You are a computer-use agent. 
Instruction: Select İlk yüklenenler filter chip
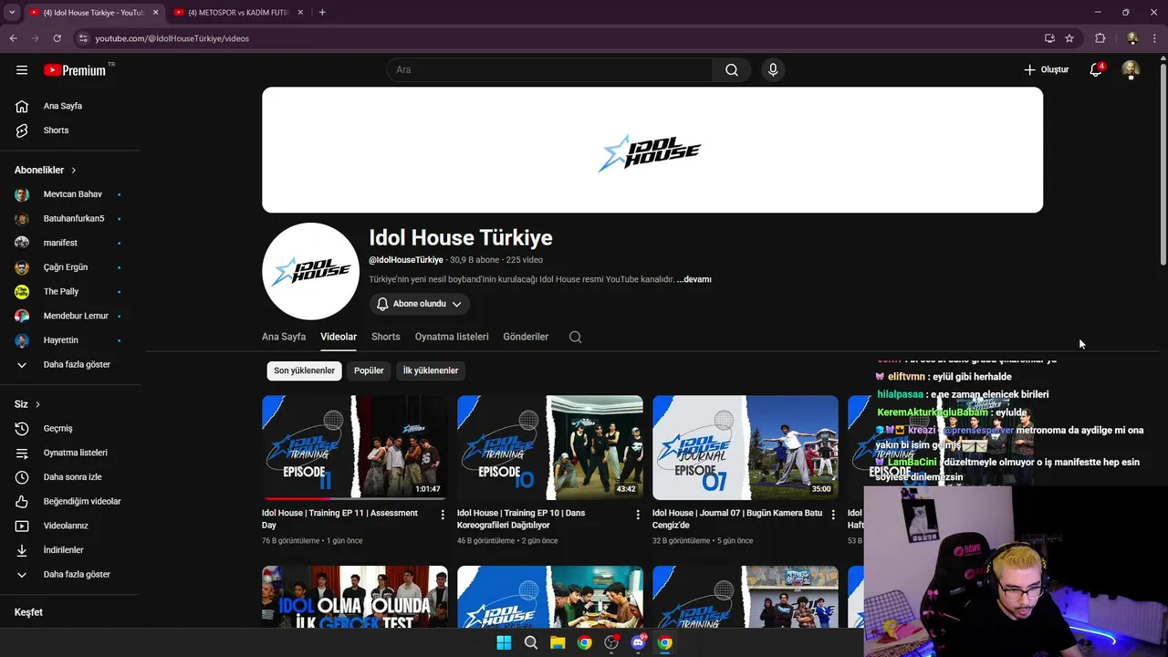tap(431, 370)
